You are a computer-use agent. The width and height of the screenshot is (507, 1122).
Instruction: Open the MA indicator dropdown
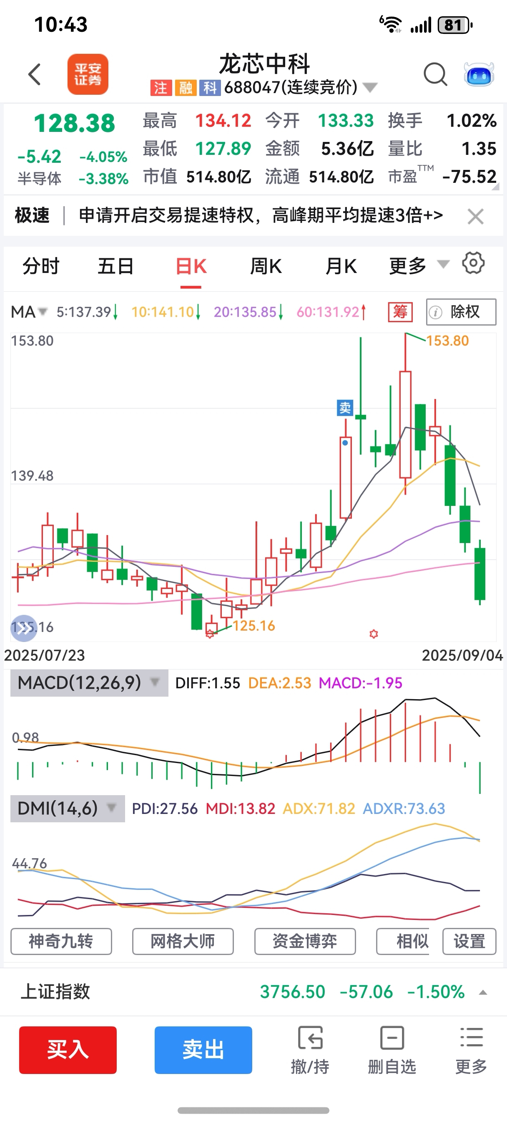[x=29, y=312]
